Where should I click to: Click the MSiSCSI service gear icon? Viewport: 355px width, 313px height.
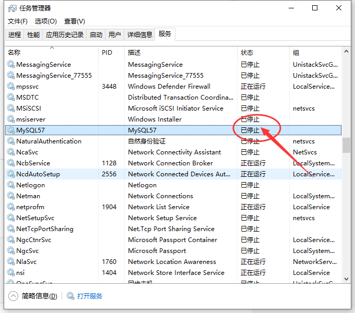(x=11, y=108)
